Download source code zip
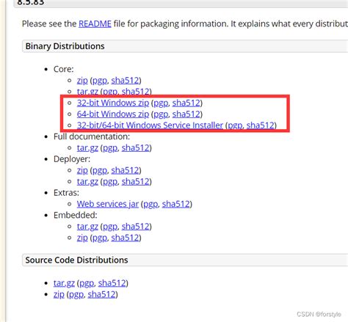 59,294
